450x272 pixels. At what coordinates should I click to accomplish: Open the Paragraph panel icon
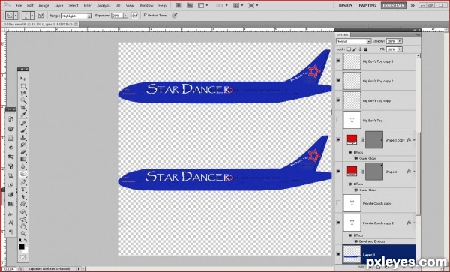point(11,232)
